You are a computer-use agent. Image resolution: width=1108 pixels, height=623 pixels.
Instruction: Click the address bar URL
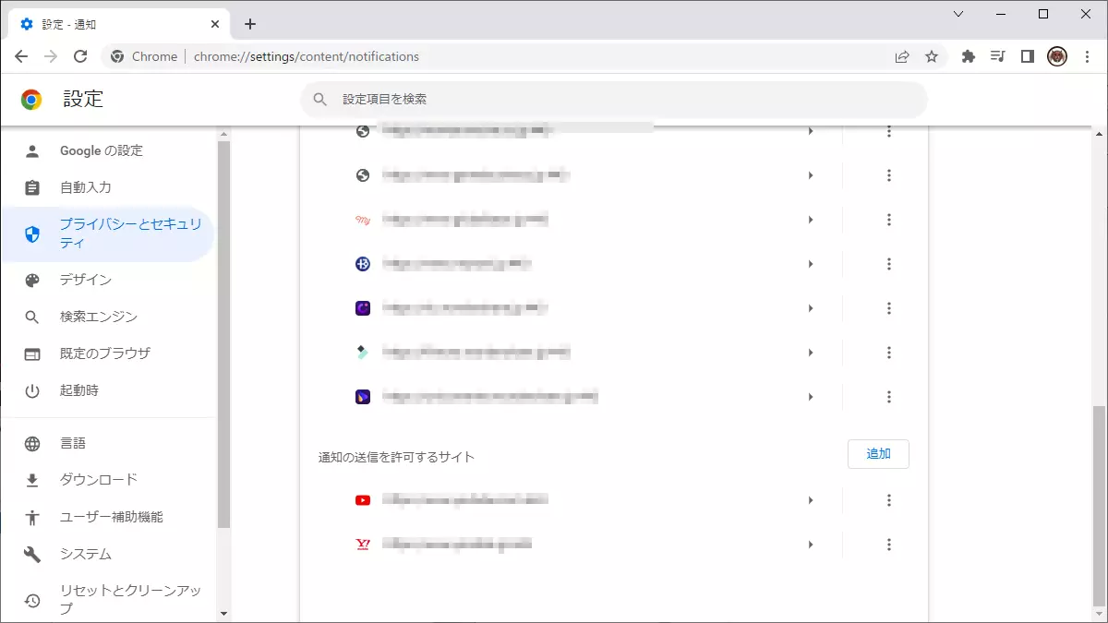(x=307, y=56)
